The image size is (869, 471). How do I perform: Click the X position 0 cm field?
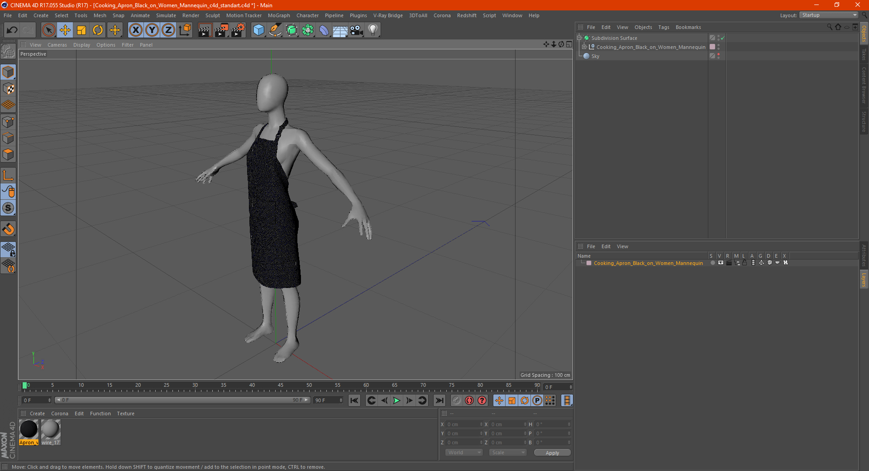464,424
